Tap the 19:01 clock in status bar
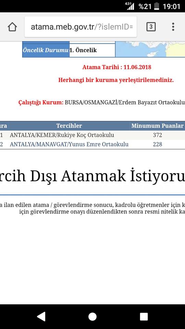 172,7
